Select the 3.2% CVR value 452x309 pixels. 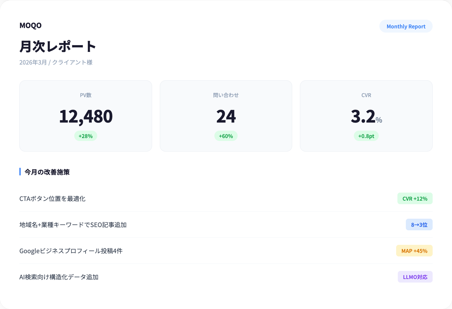pos(366,116)
